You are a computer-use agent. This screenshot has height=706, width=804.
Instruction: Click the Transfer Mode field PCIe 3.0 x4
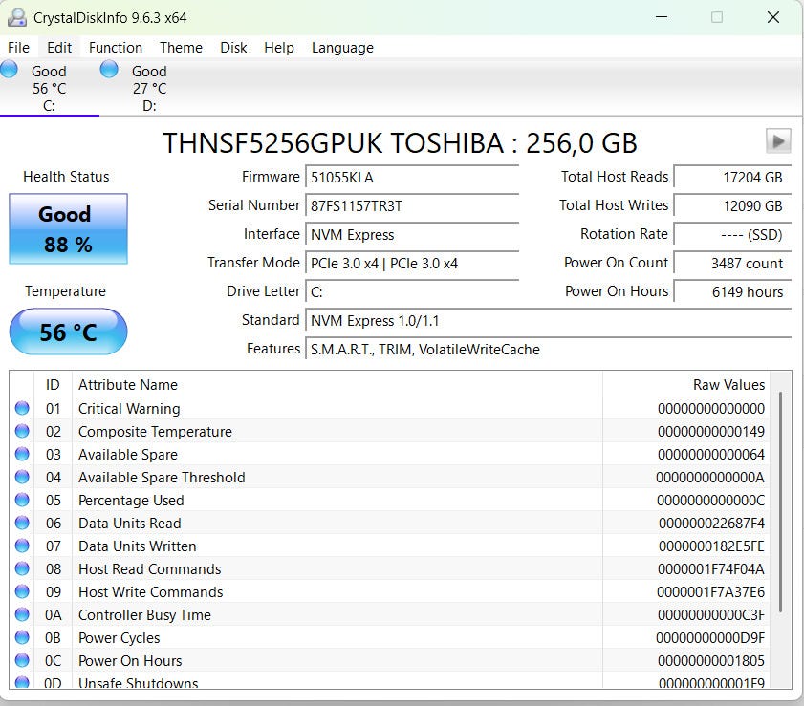click(412, 264)
